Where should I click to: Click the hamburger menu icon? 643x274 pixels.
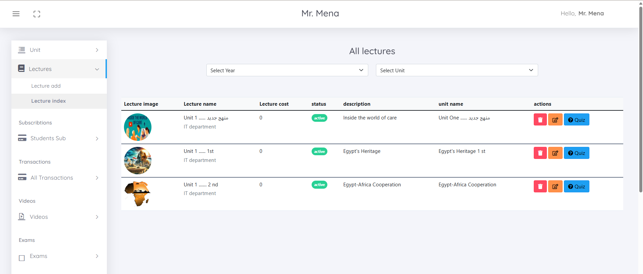(16, 14)
